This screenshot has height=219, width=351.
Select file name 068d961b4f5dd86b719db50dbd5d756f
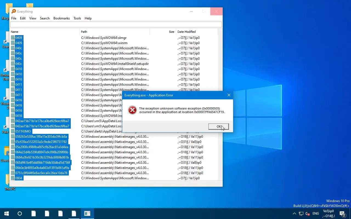click(x=43, y=163)
